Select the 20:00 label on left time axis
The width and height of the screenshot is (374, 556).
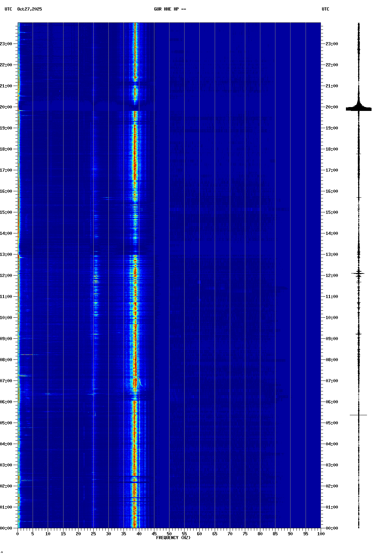click(x=6, y=107)
